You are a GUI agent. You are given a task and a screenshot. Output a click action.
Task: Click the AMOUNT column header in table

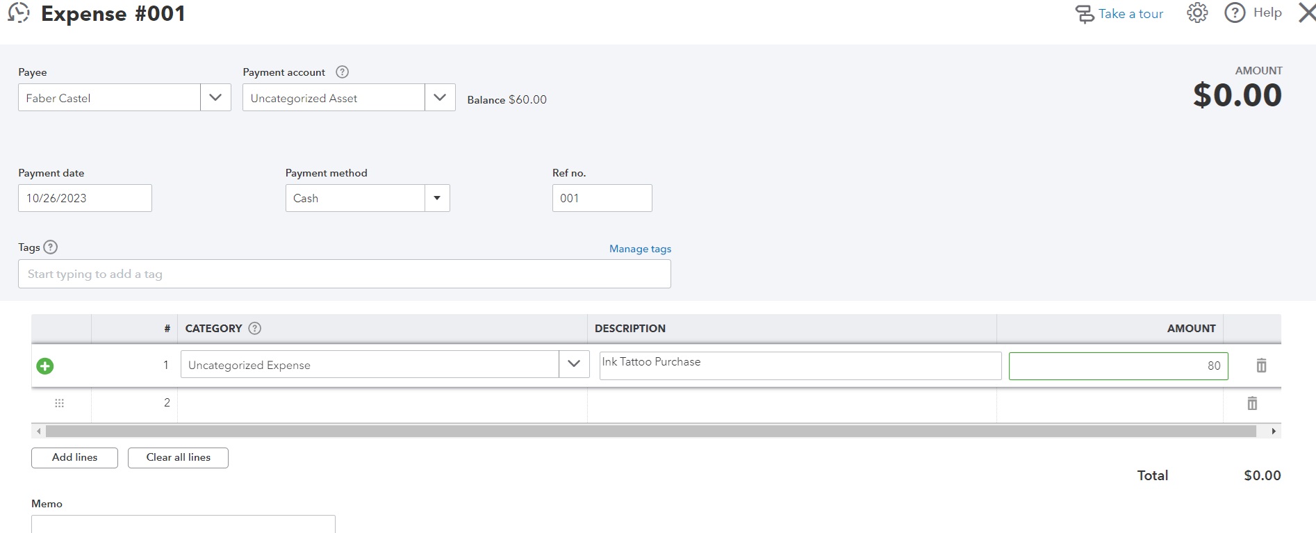click(x=1192, y=328)
